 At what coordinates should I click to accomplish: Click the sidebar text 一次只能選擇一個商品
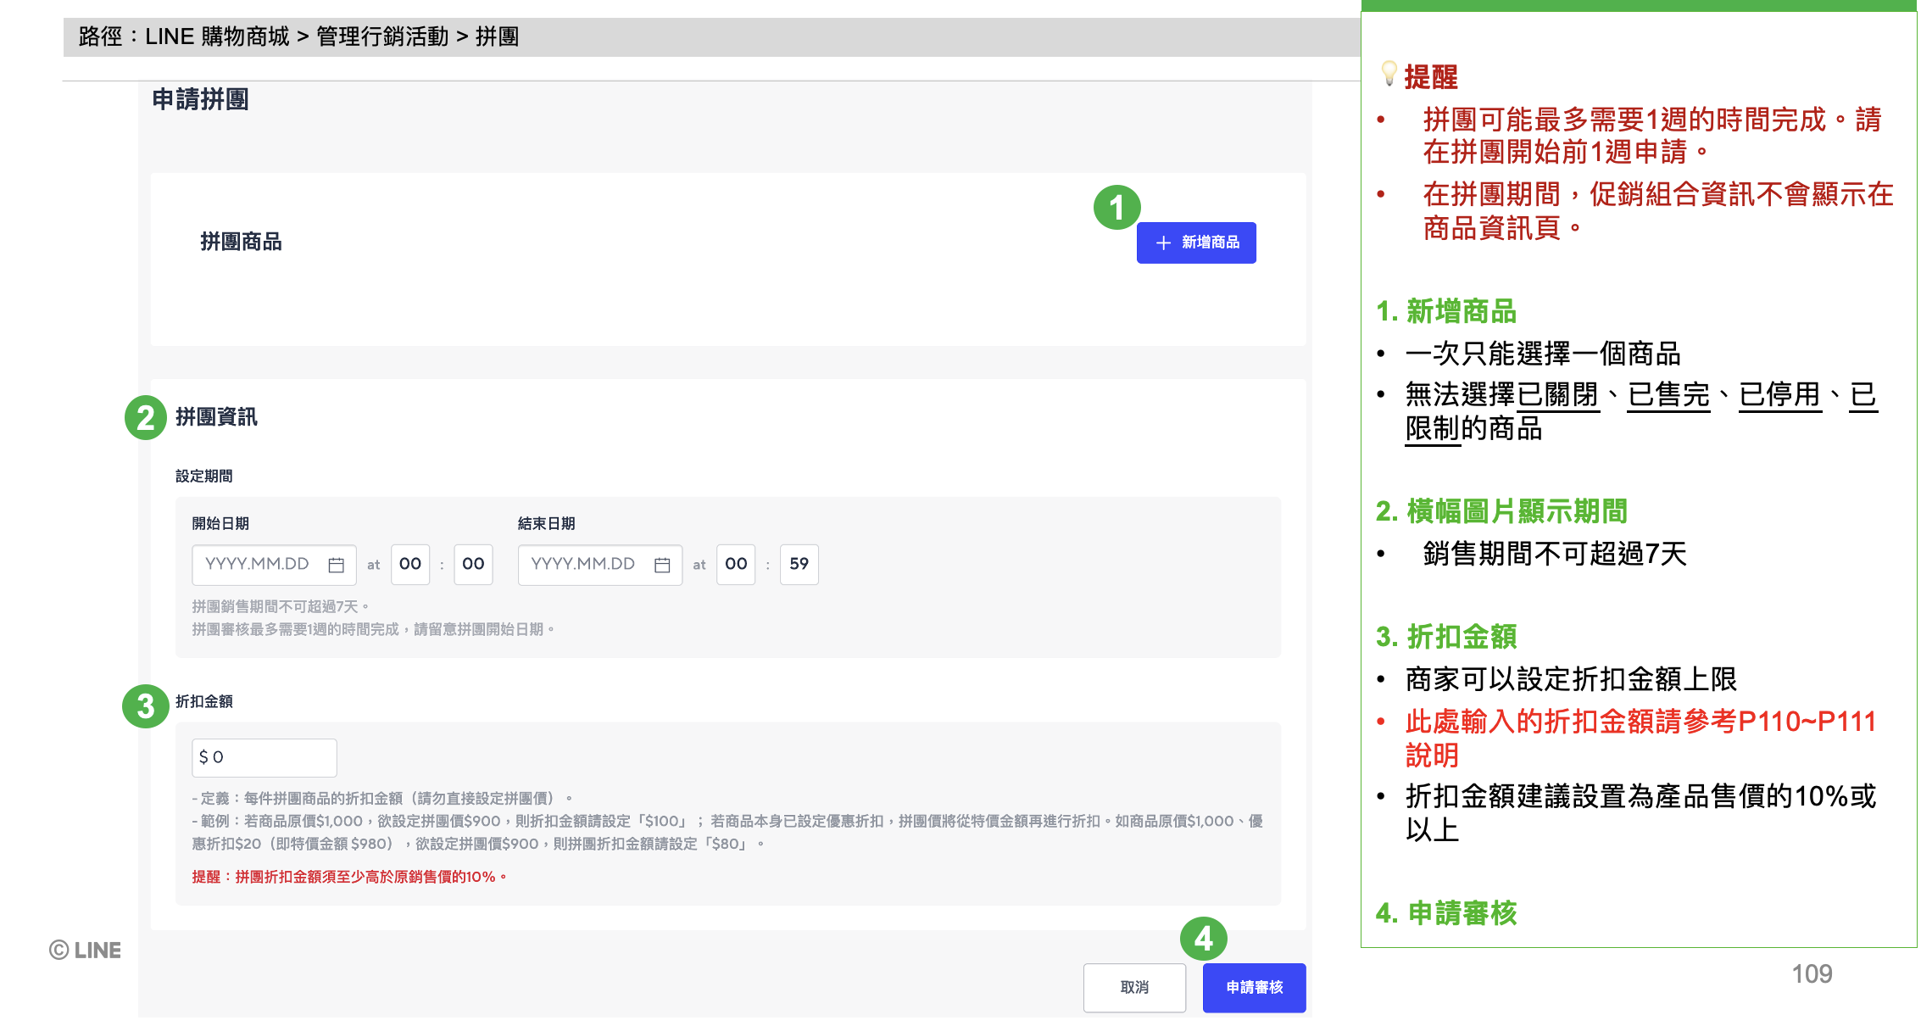(1543, 354)
